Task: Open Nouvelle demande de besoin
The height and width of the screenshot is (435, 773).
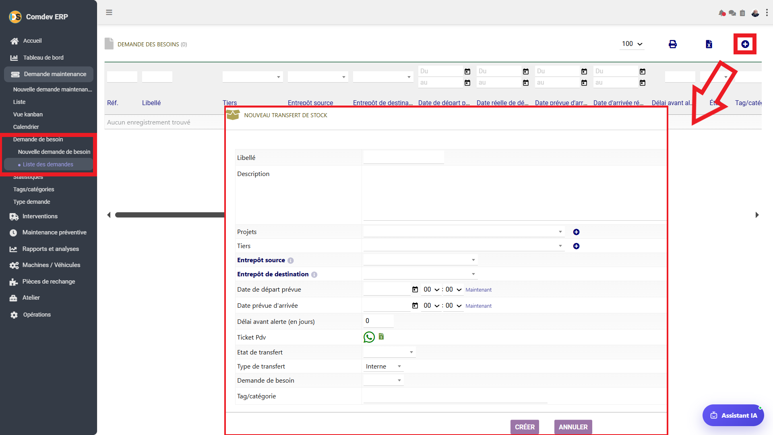Action: point(54,152)
